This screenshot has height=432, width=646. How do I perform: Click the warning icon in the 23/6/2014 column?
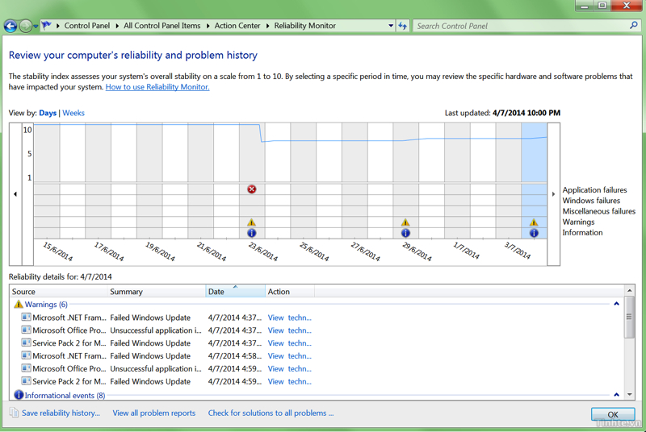pyautogui.click(x=251, y=222)
